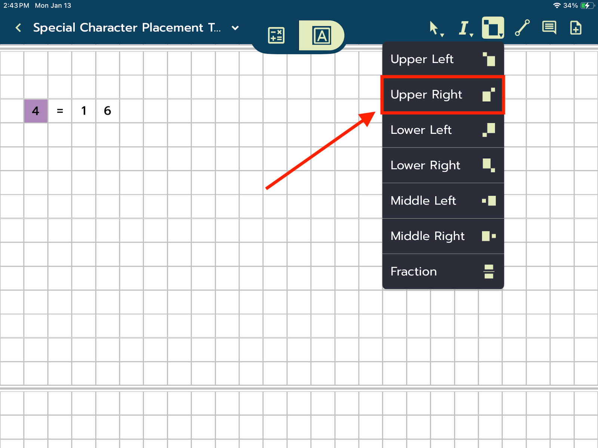Screen dimensions: 598x448
Task: Pick Middle Left placement option
Action: tap(443, 201)
